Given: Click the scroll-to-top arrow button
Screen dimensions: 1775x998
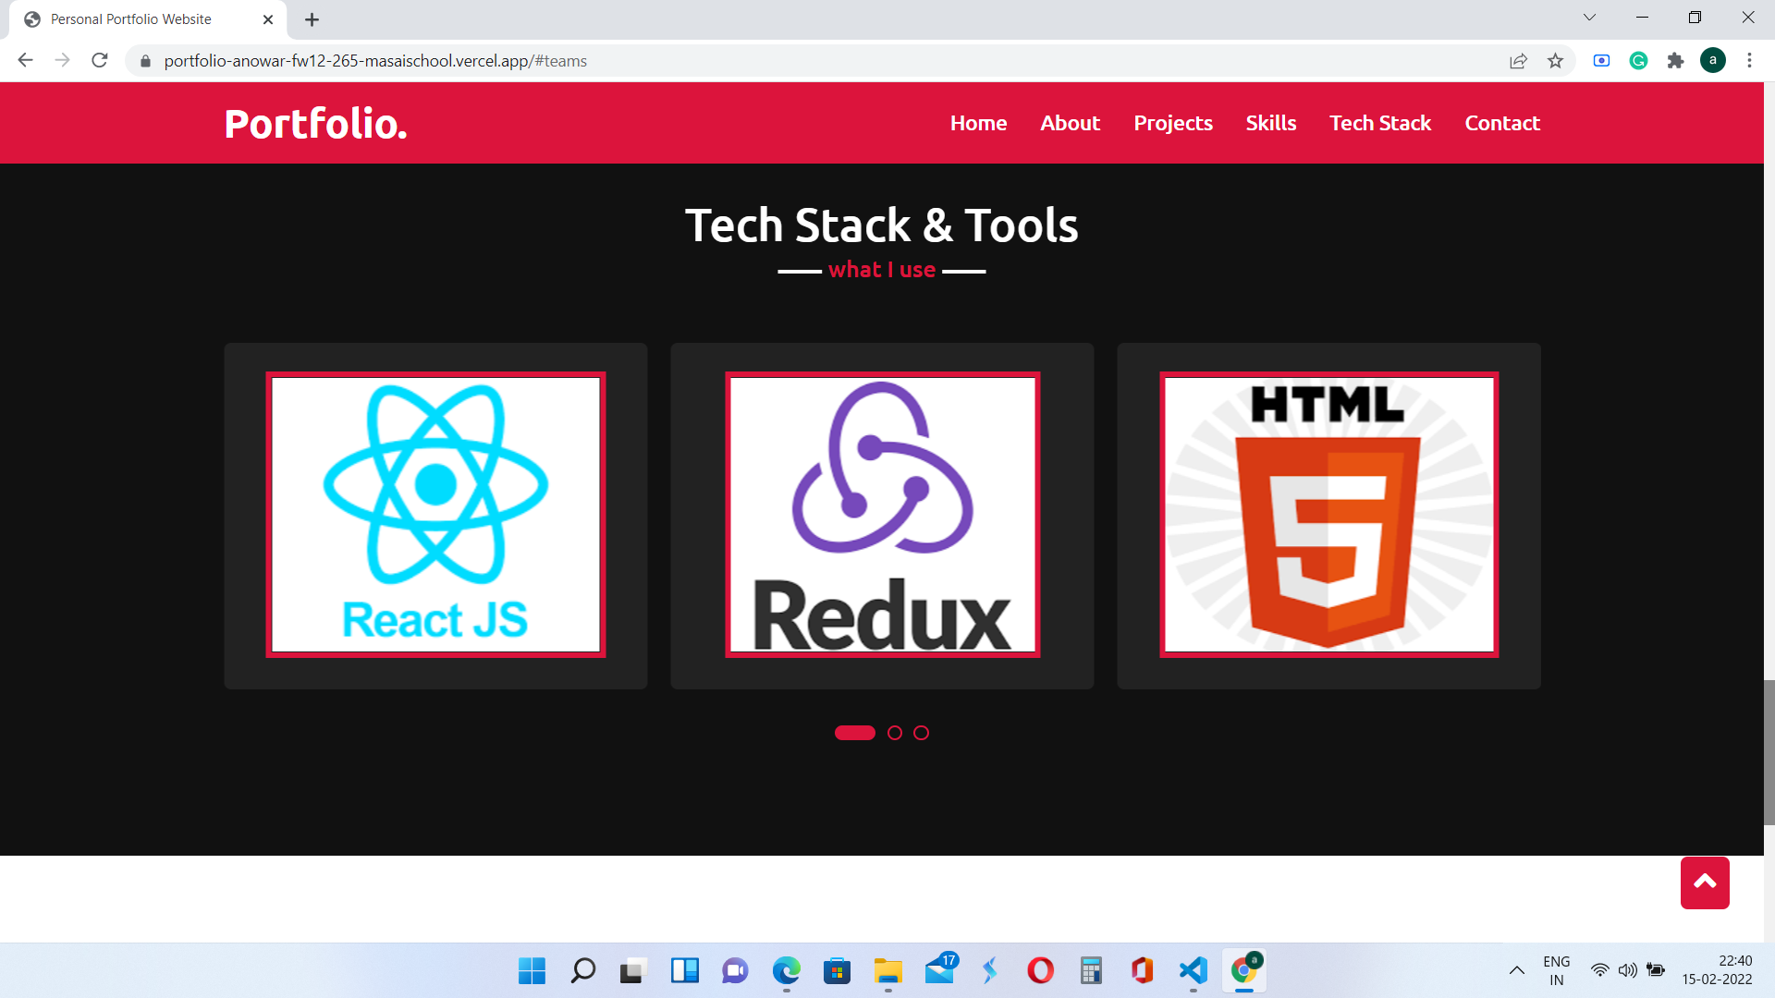Looking at the screenshot, I should pyautogui.click(x=1704, y=882).
